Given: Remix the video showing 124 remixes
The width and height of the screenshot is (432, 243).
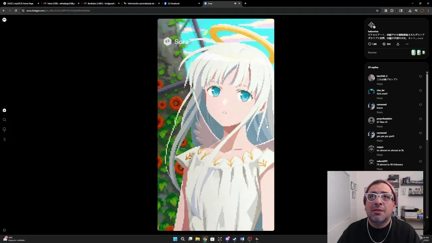Looking at the screenshot, I should coord(386,44).
